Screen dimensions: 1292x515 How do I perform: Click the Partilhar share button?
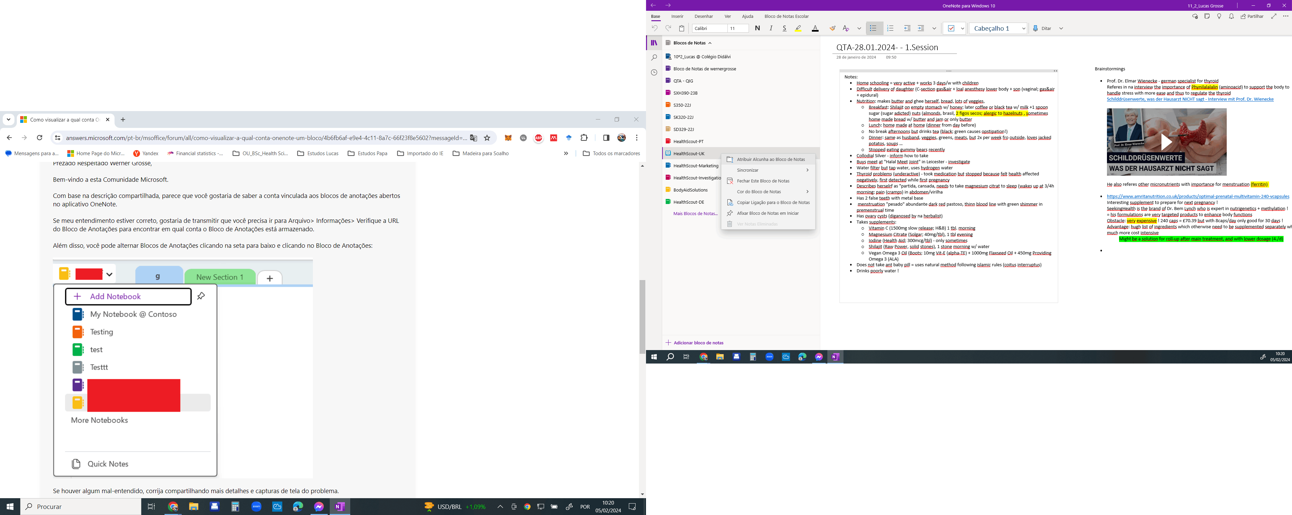(1252, 16)
